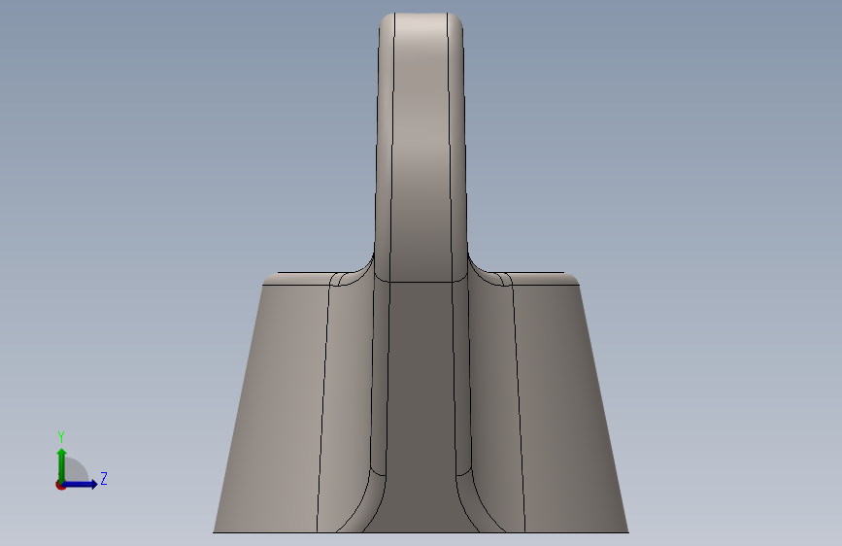Click the red origin dot of the triad
Viewport: 842px width, 546px height.
pos(60,485)
